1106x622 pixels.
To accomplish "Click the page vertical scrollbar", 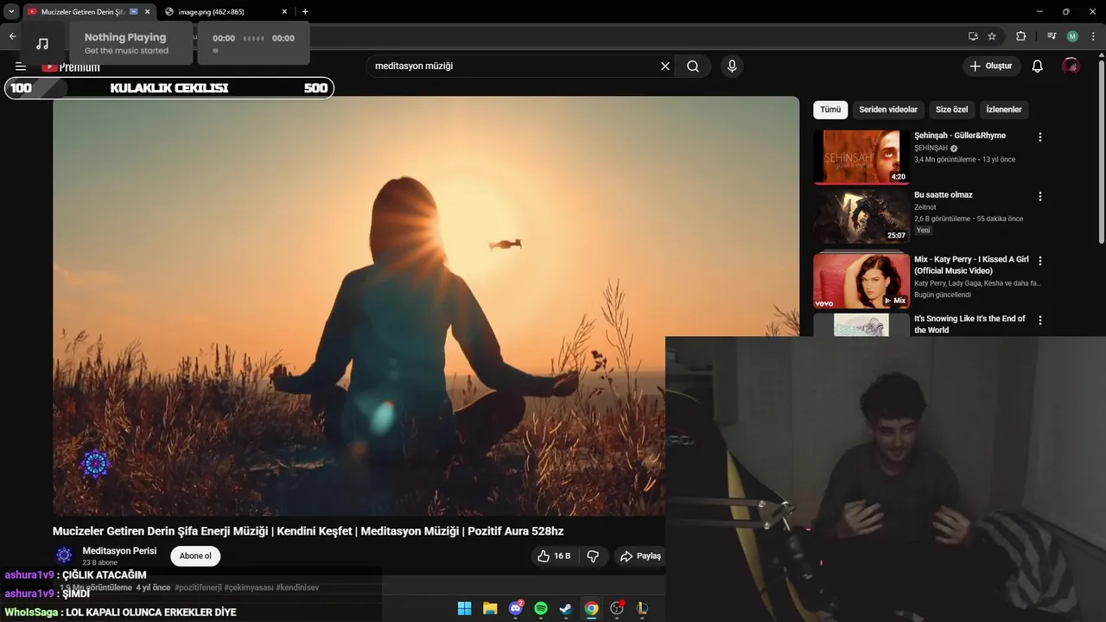I will pyautogui.click(x=1102, y=151).
